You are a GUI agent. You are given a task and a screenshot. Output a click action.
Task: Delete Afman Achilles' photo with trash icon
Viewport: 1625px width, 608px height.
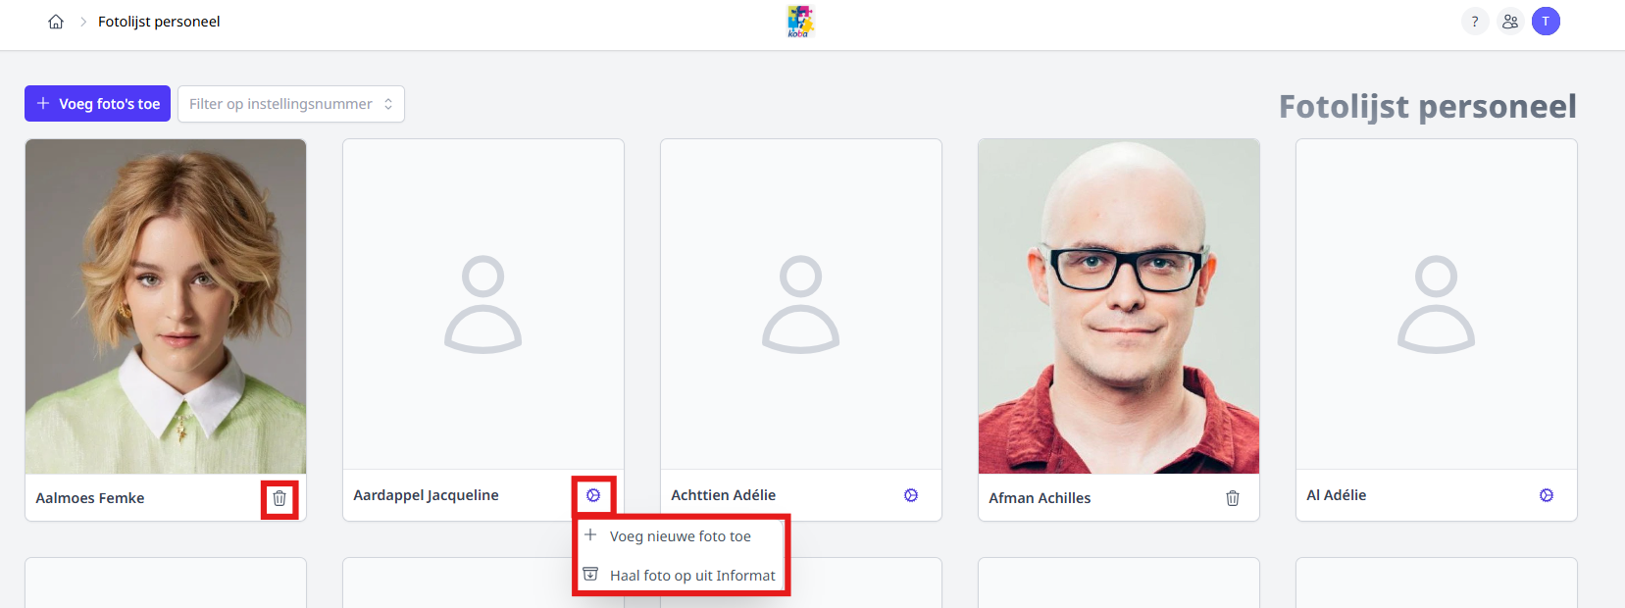[1233, 498]
